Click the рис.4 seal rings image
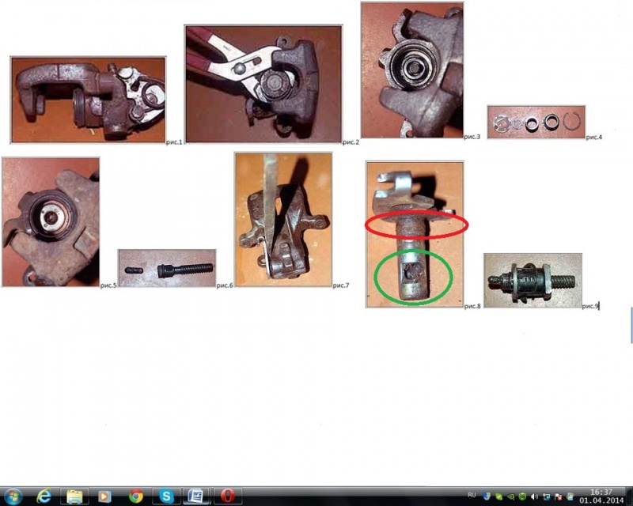This screenshot has height=506, width=633. point(535,123)
